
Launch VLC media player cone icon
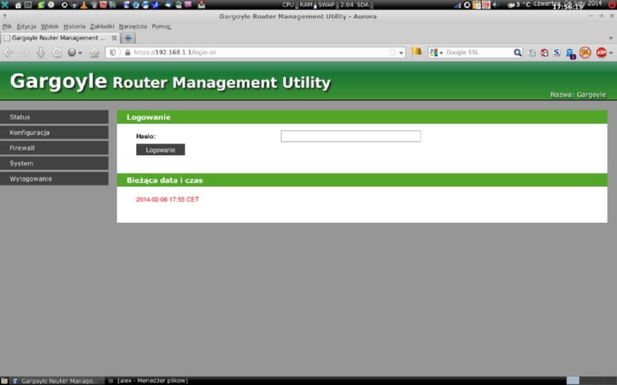(84, 5)
